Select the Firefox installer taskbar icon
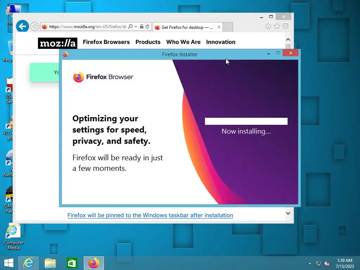This screenshot has width=360, height=270. [x=94, y=263]
